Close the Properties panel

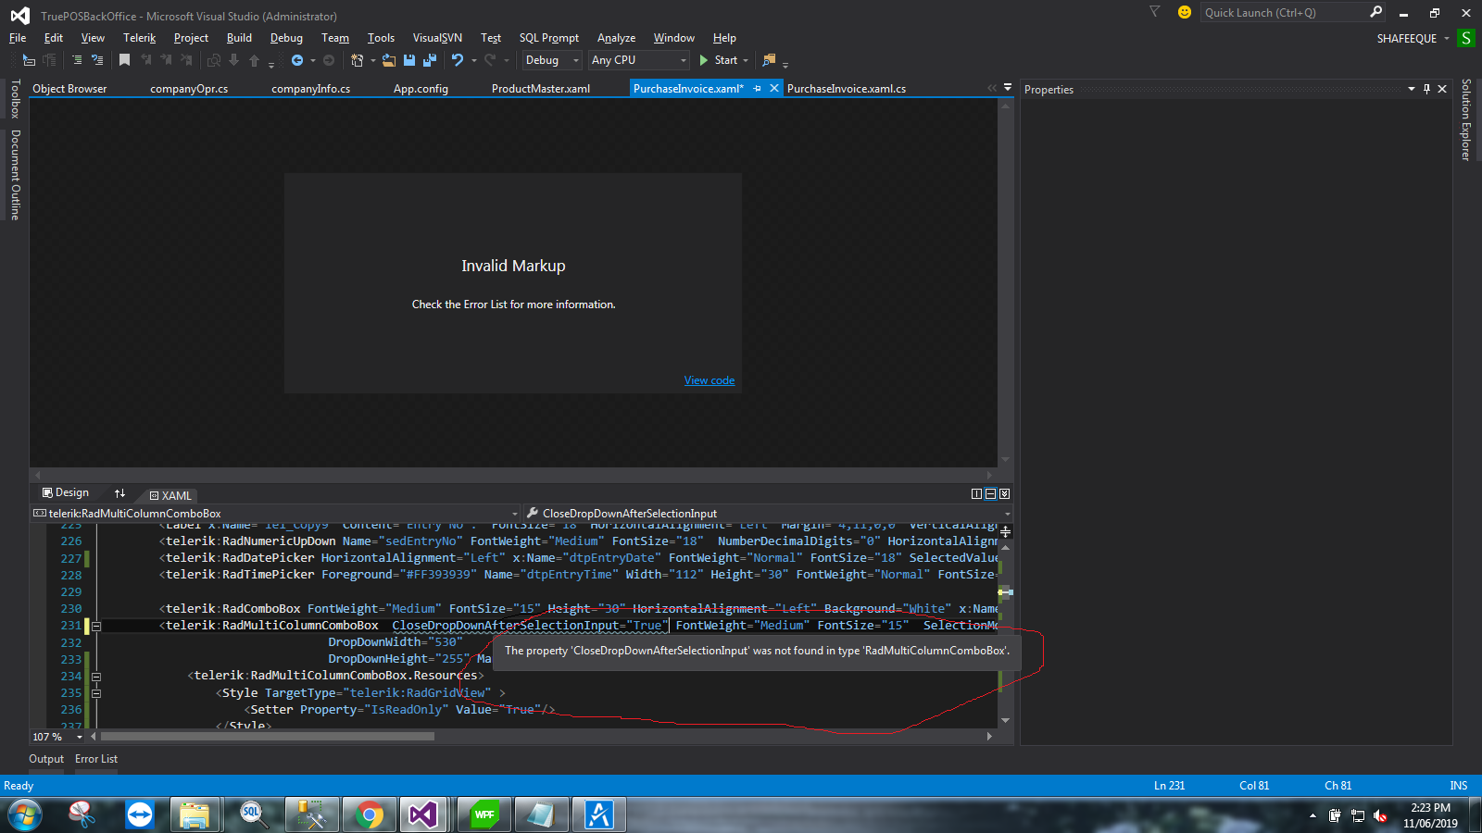point(1442,89)
